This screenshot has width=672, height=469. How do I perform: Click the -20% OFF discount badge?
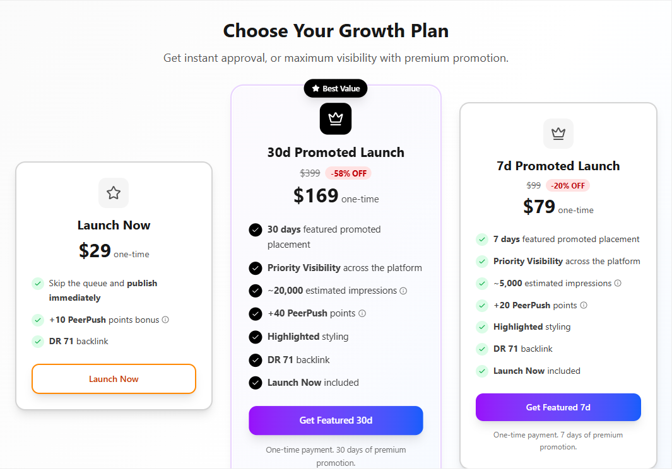point(567,185)
